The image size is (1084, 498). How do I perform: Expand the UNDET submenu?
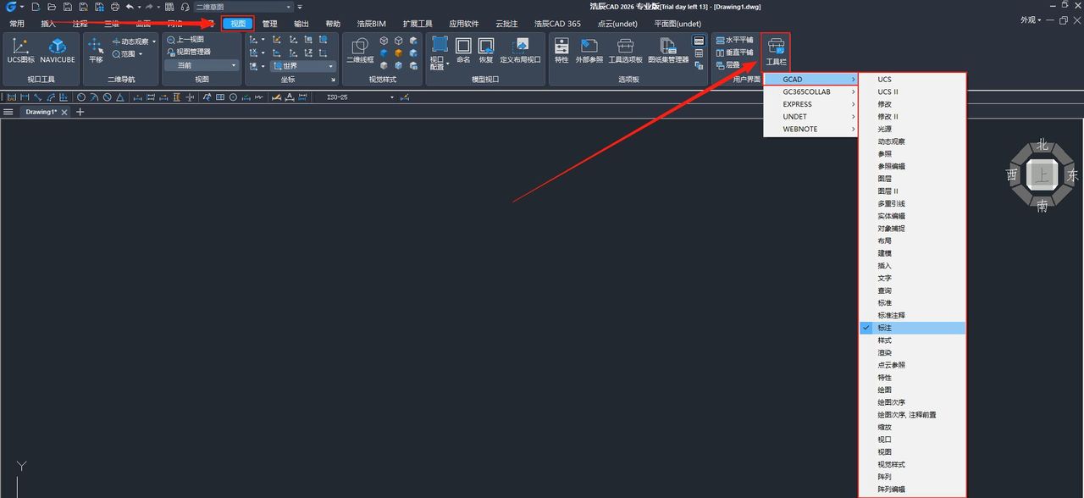[x=812, y=117]
